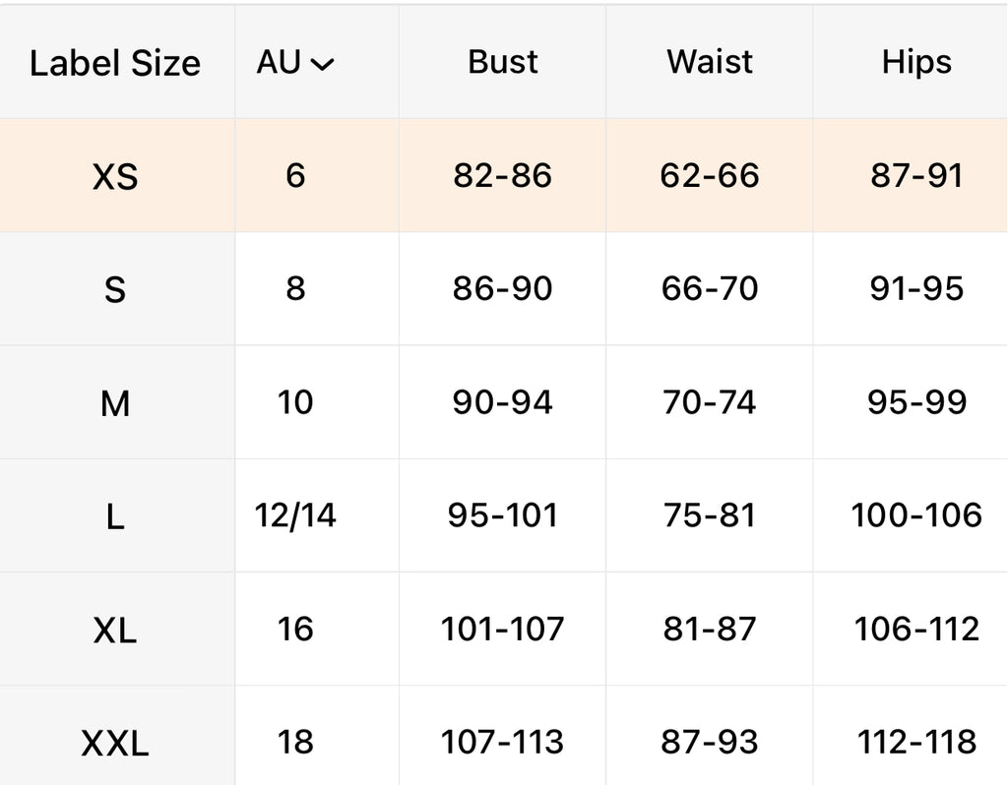Click the hips measurement 95-99 cell
Viewport: 1008px width, 785px height.
click(x=916, y=402)
